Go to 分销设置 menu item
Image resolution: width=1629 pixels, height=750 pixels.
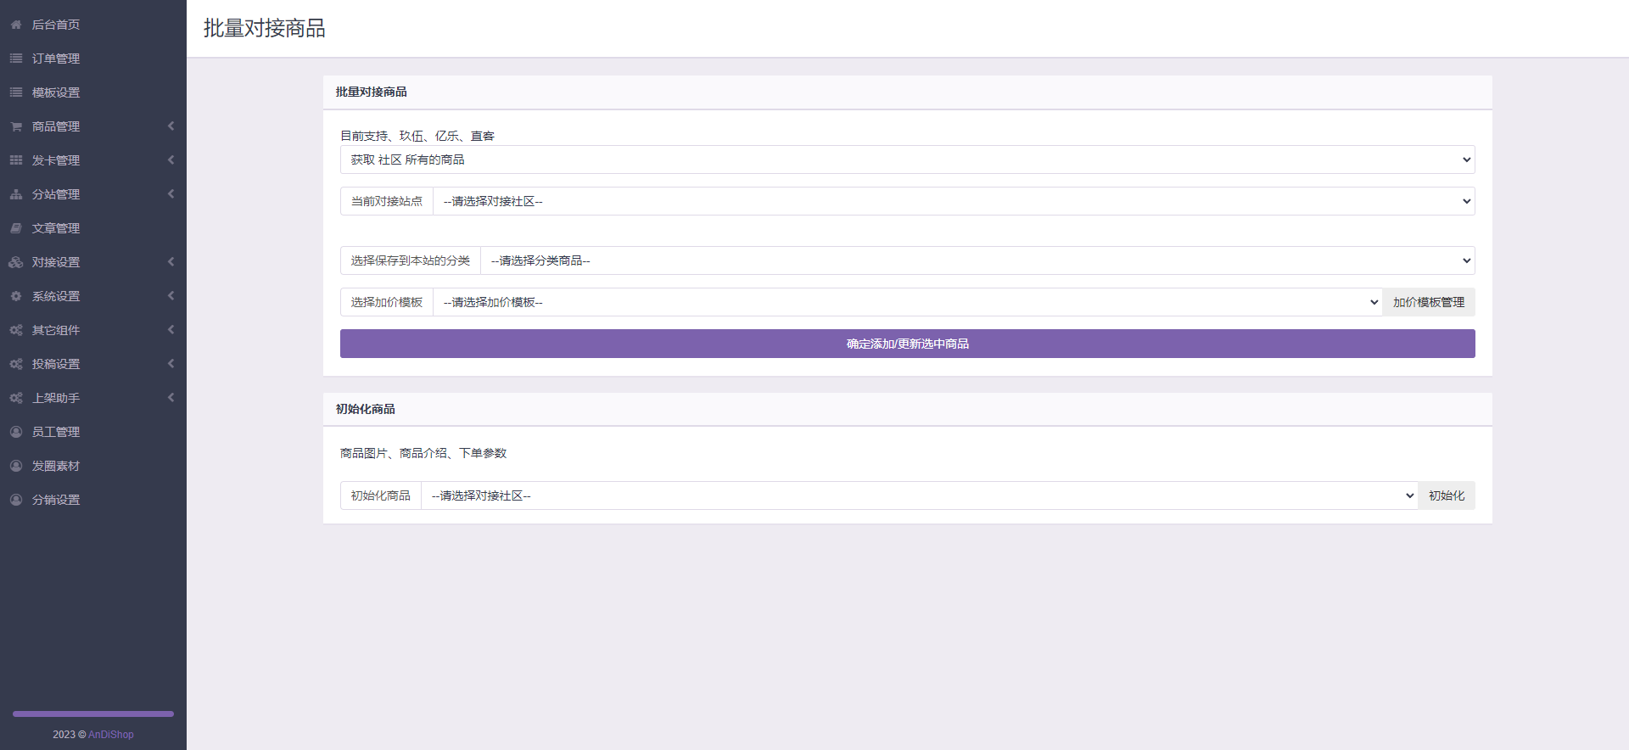56,500
